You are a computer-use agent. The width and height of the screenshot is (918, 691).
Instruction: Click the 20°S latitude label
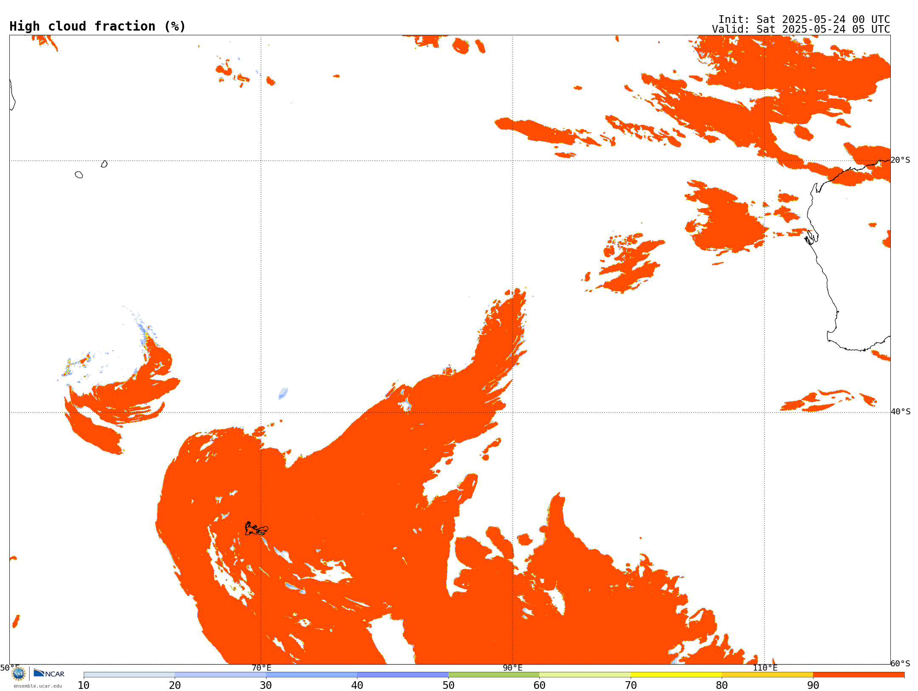point(901,160)
